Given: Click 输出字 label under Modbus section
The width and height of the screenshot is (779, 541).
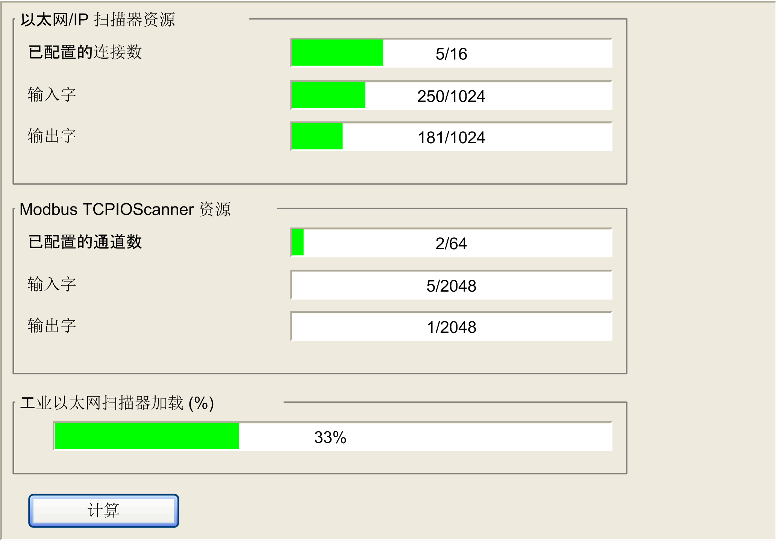Looking at the screenshot, I should tap(52, 326).
